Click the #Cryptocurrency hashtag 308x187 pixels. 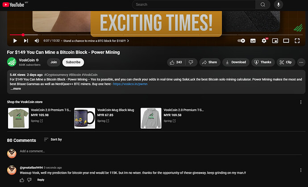click(56, 75)
